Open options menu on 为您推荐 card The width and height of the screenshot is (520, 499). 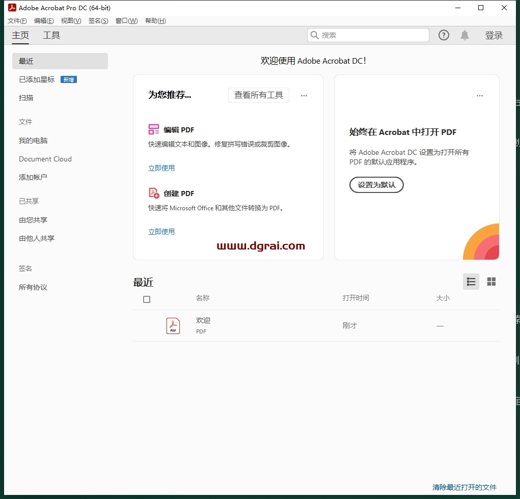coord(304,96)
